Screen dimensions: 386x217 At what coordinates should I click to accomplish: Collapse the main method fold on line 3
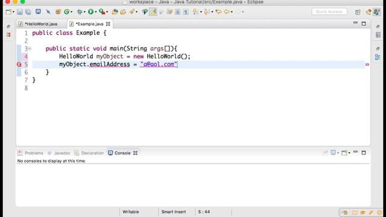click(30, 48)
